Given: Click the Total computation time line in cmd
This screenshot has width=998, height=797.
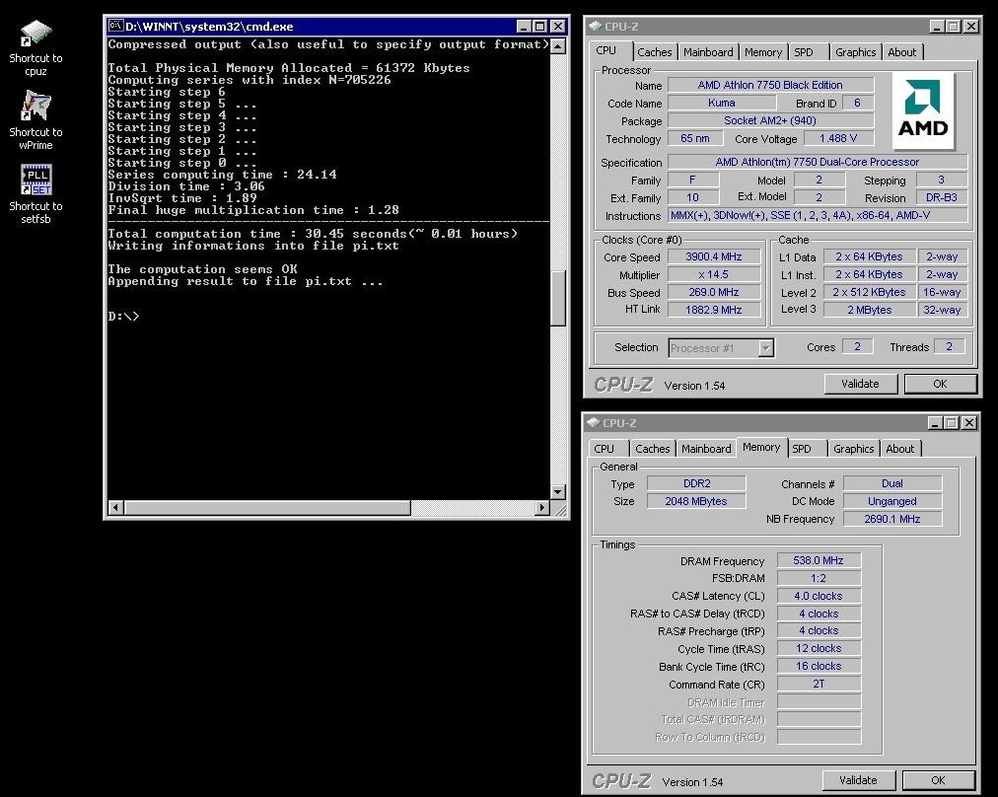Looking at the screenshot, I should tap(313, 234).
